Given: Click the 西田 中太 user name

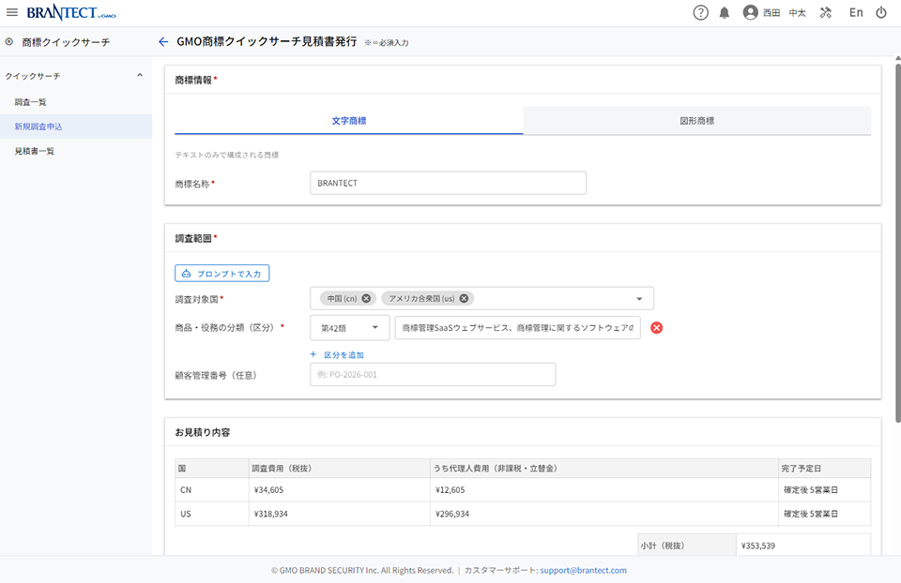Looking at the screenshot, I should [785, 12].
